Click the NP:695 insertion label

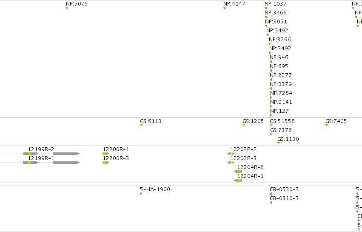279,66
